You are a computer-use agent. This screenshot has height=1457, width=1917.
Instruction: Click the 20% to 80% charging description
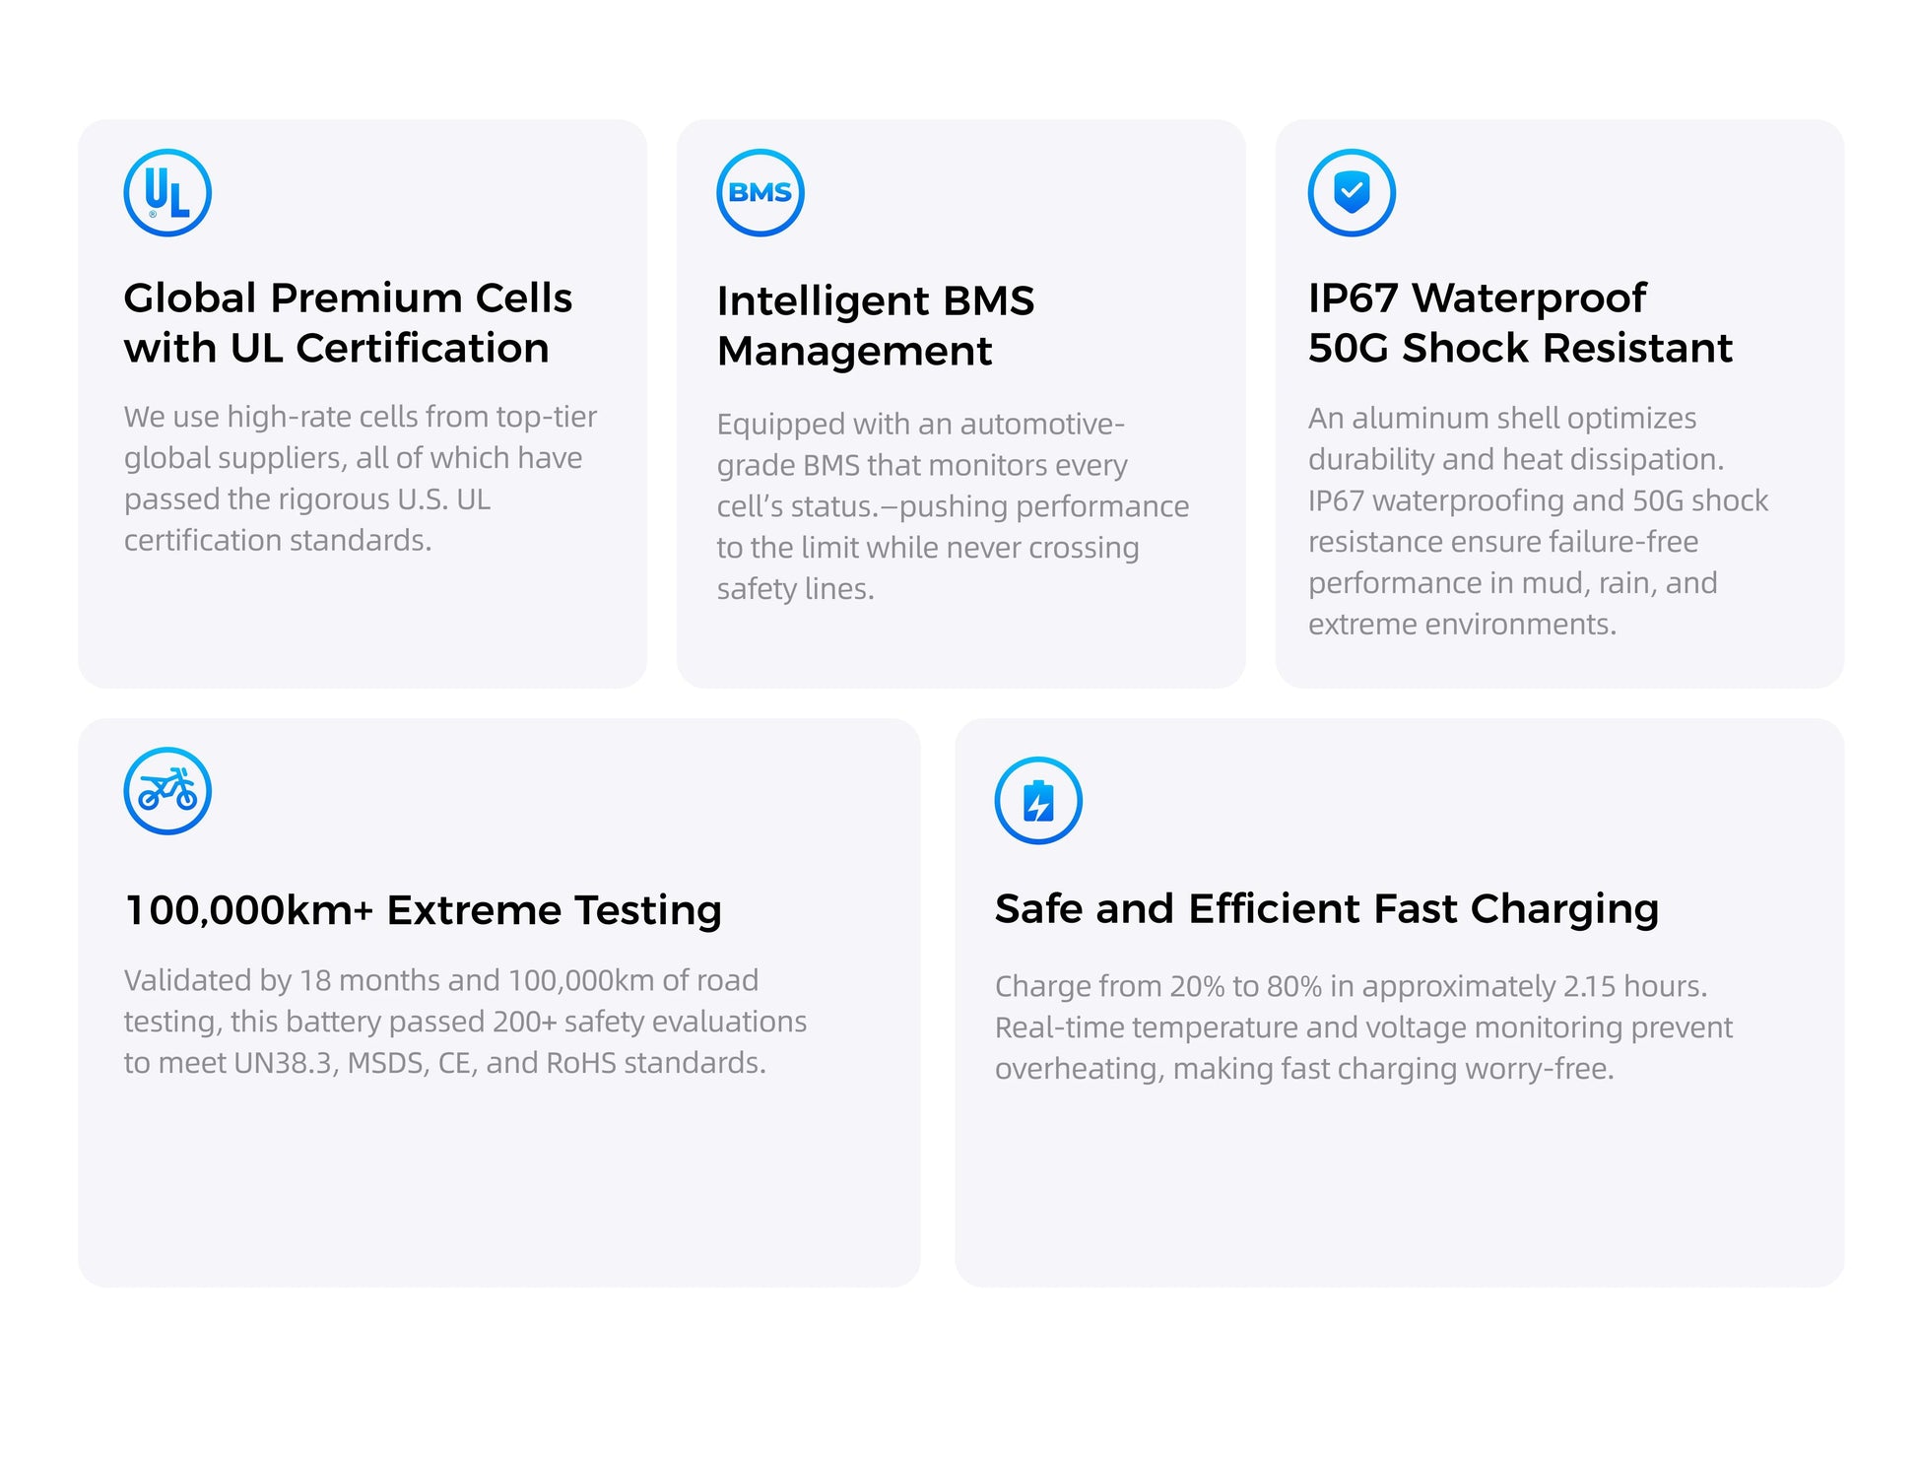pyautogui.click(x=1363, y=1027)
